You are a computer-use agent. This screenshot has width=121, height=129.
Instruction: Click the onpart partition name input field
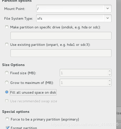tap(61, 53)
